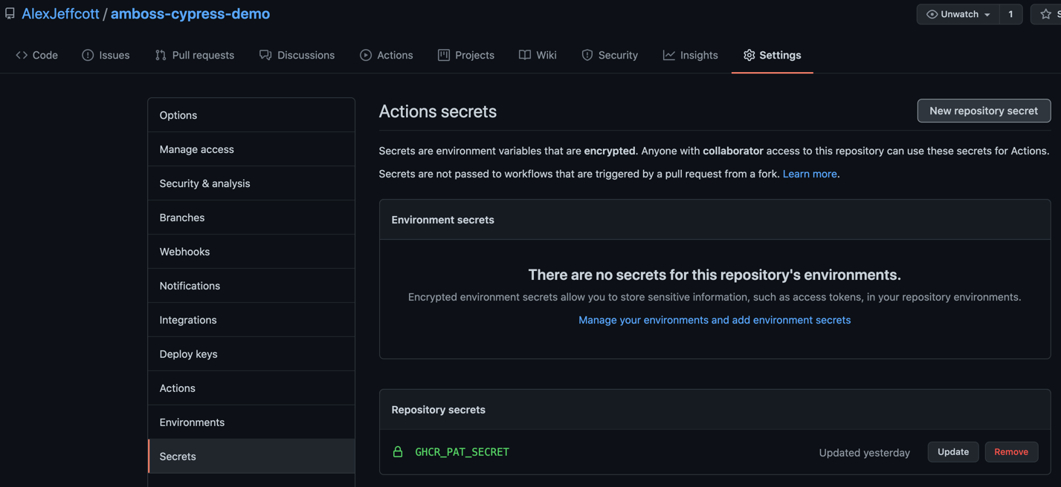This screenshot has height=487, width=1061.
Task: Open the amboss-cypress-demo repository link
Action: [x=190, y=13]
